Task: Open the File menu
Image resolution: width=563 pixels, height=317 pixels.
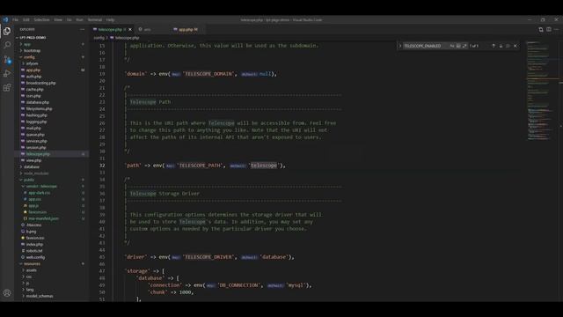Action: tap(16, 19)
